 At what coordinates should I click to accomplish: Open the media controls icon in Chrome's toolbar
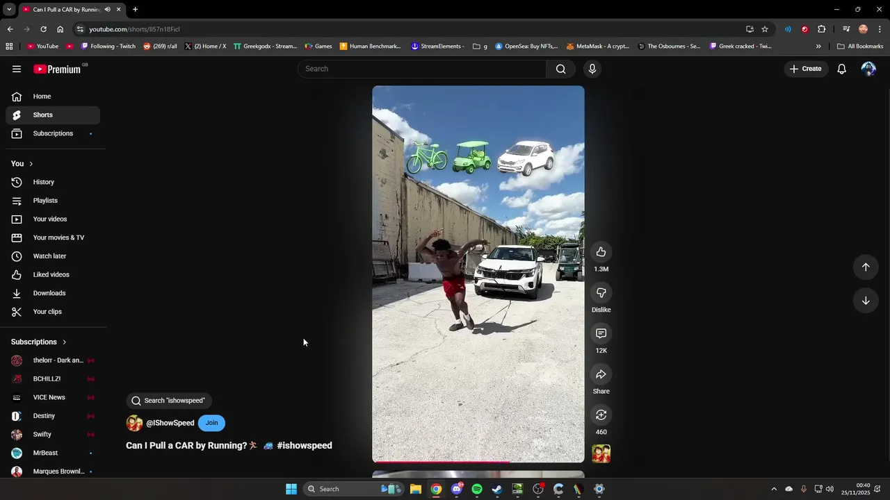point(846,29)
